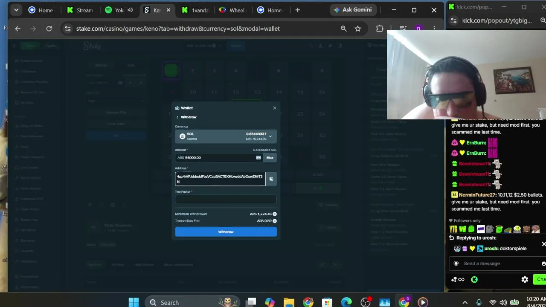The width and height of the screenshot is (546, 307).
Task: Open the volume tray icon
Action: click(503, 302)
